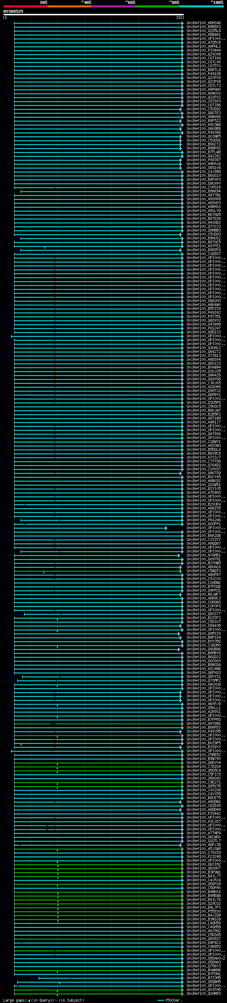The height and width of the screenshot is (1003, 227).
Task: Select label UniRef100_B9F522
Action: click(204, 121)
